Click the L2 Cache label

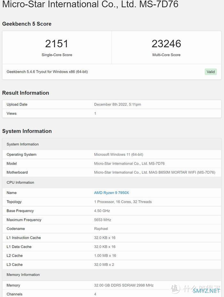pyautogui.click(x=15, y=255)
